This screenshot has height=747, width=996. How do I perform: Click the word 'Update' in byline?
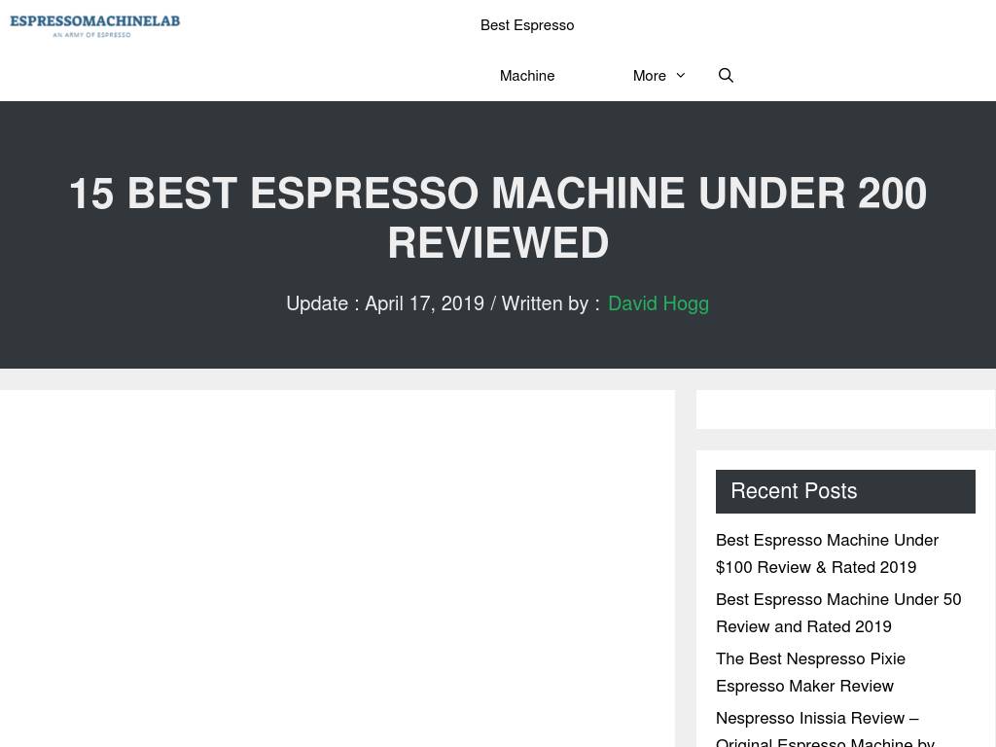pyautogui.click(x=316, y=303)
